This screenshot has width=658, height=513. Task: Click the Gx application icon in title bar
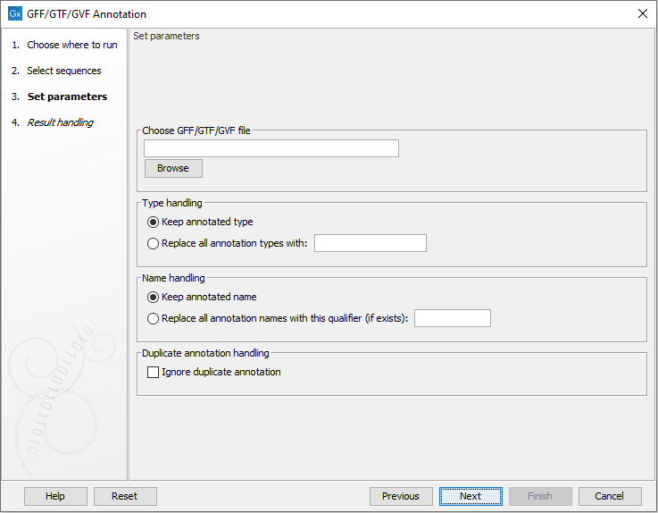click(14, 14)
